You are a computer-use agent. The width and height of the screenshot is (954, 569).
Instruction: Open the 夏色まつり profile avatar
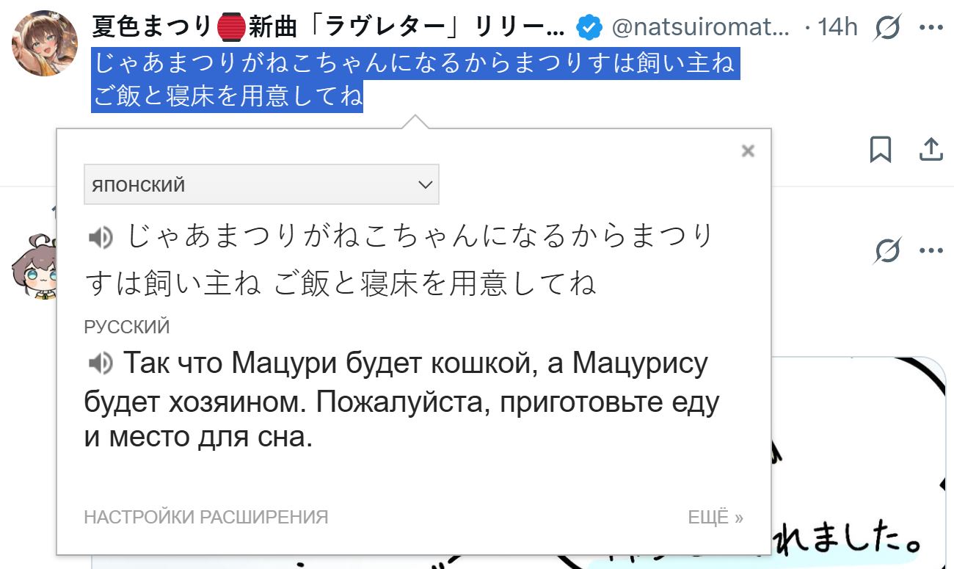45,43
